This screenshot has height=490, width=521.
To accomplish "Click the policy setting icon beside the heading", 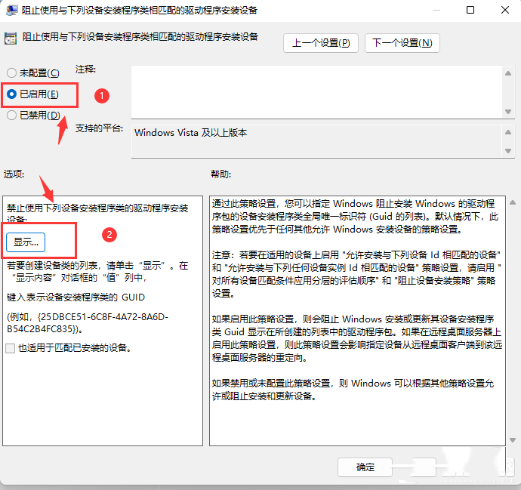I will (11, 39).
